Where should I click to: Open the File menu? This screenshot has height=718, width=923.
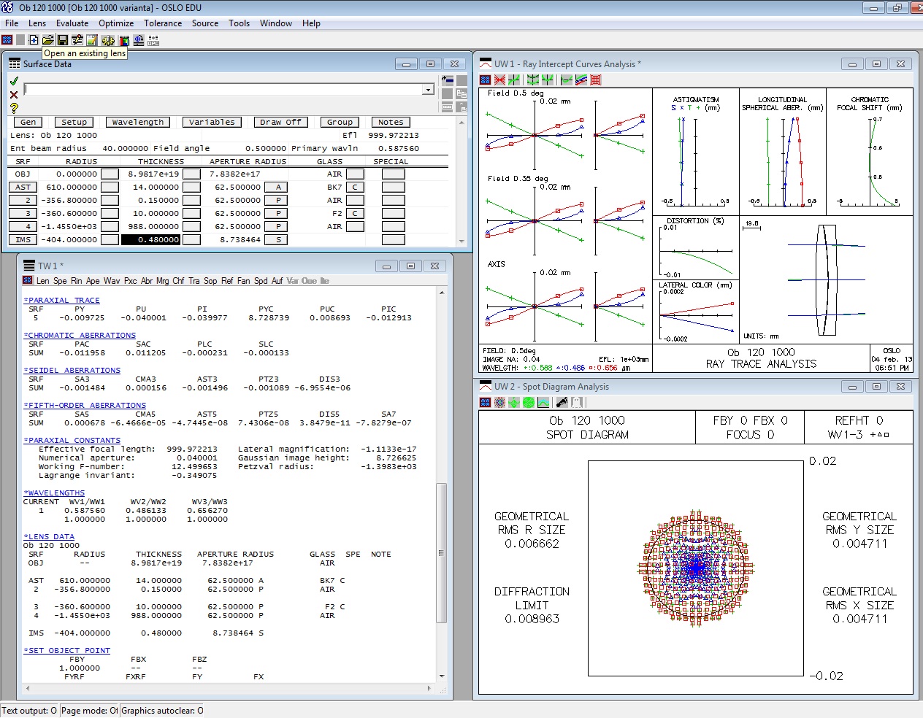coord(12,23)
